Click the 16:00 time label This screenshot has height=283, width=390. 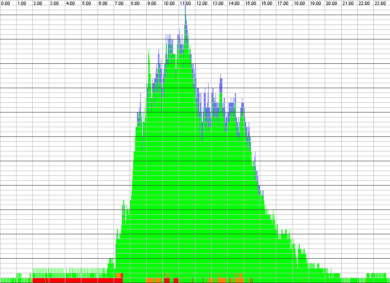[267, 3]
